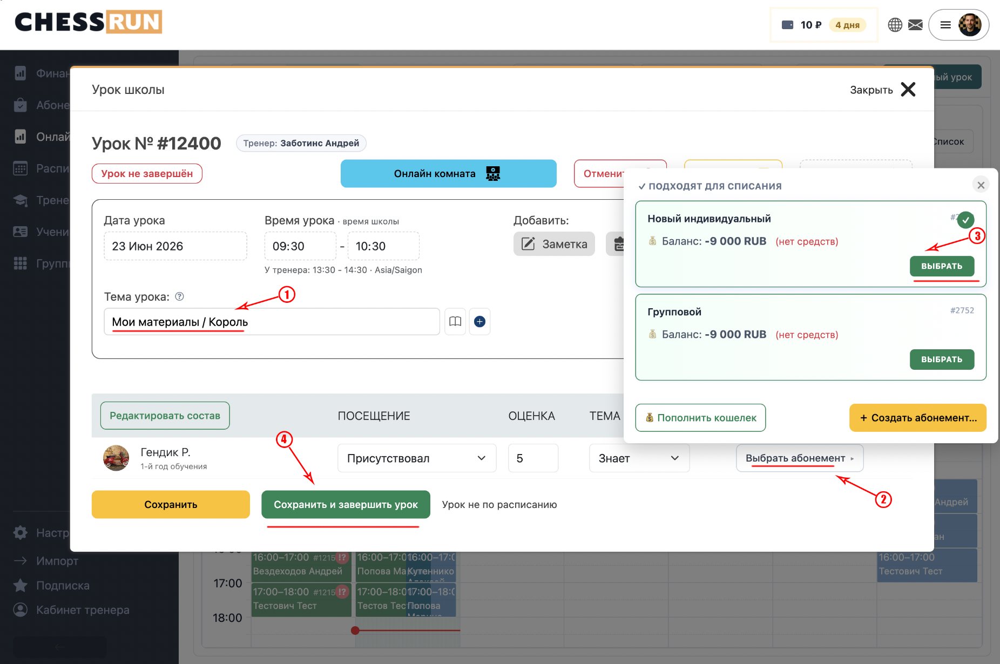The image size is (1000, 664).
Task: Click the lesson date field 23 Июн 2026
Action: [x=175, y=246]
